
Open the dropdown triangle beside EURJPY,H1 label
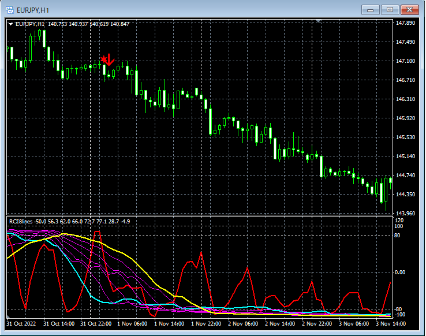point(10,24)
